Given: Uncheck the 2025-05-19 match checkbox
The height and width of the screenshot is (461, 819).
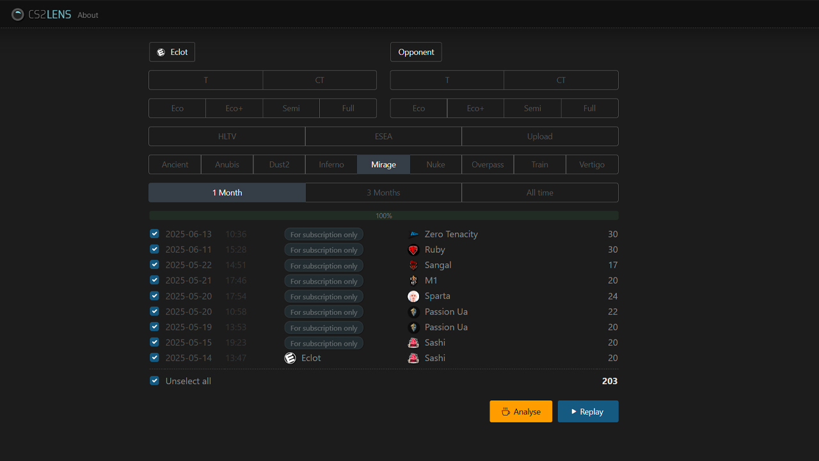Looking at the screenshot, I should point(154,327).
